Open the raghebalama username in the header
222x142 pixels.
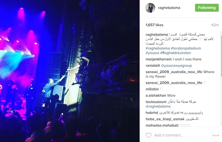tap(169, 8)
